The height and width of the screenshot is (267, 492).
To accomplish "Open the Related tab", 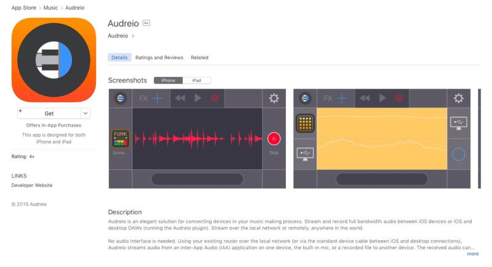I will (199, 57).
